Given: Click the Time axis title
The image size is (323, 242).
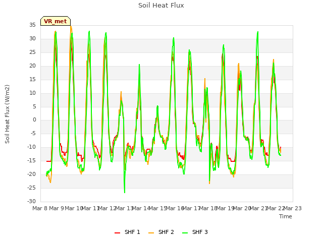Looking at the screenshot, I should (286, 216).
